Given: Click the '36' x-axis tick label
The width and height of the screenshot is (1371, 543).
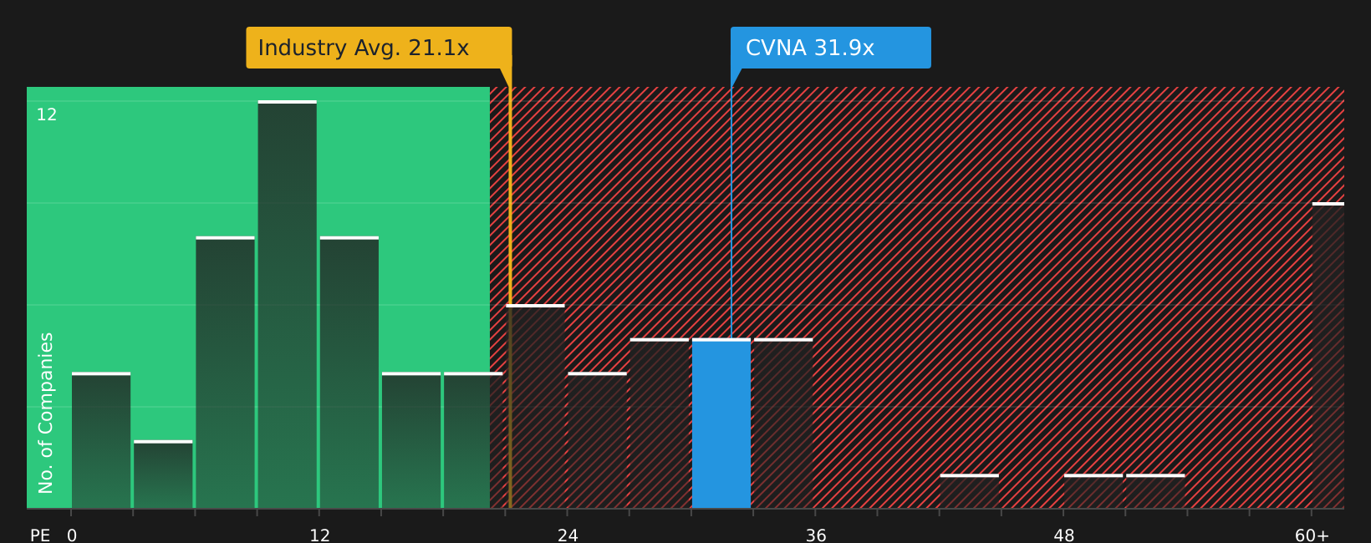Looking at the screenshot, I should (x=816, y=535).
